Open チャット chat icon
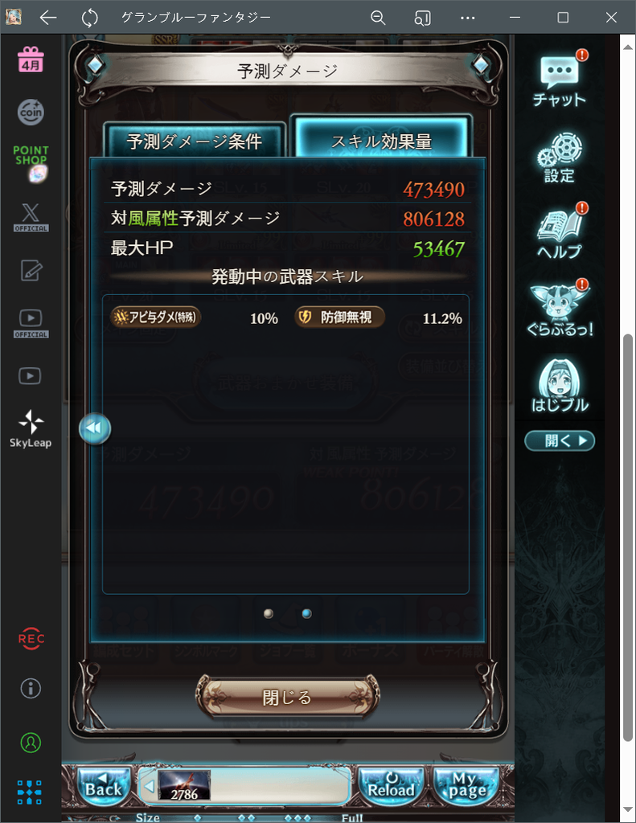Screen dimensions: 636x823 coord(560,79)
